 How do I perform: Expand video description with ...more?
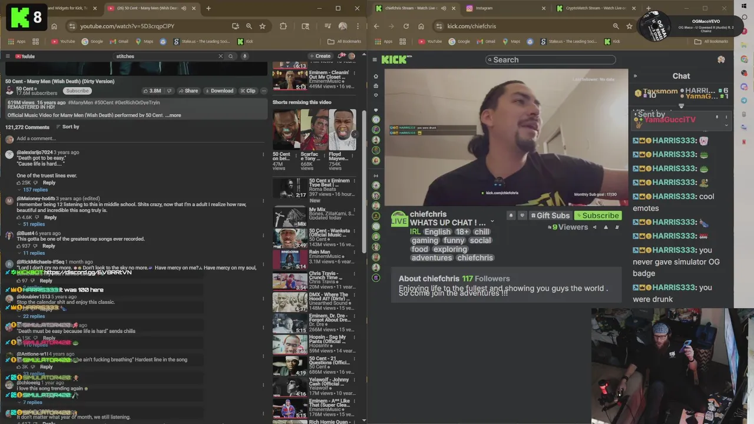click(x=173, y=115)
